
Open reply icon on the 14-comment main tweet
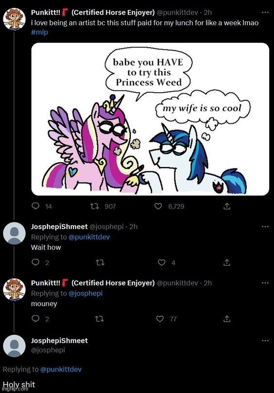point(35,206)
